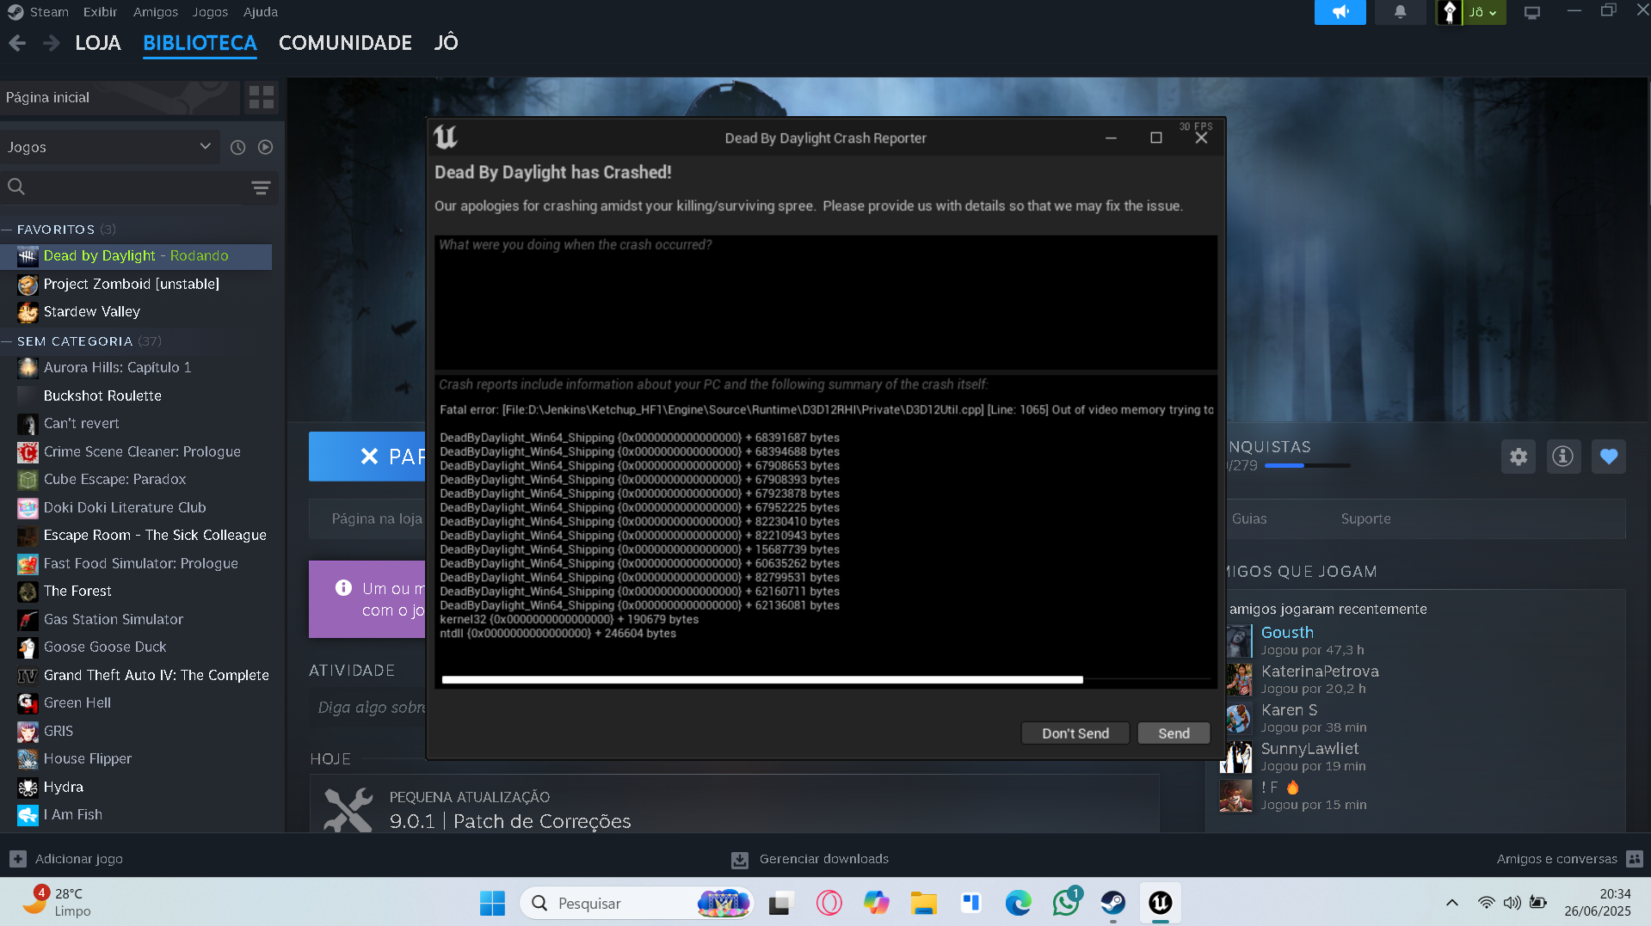Image resolution: width=1651 pixels, height=926 pixels.
Task: Go forward with the Steam forward arrow
Action: pos(52,43)
